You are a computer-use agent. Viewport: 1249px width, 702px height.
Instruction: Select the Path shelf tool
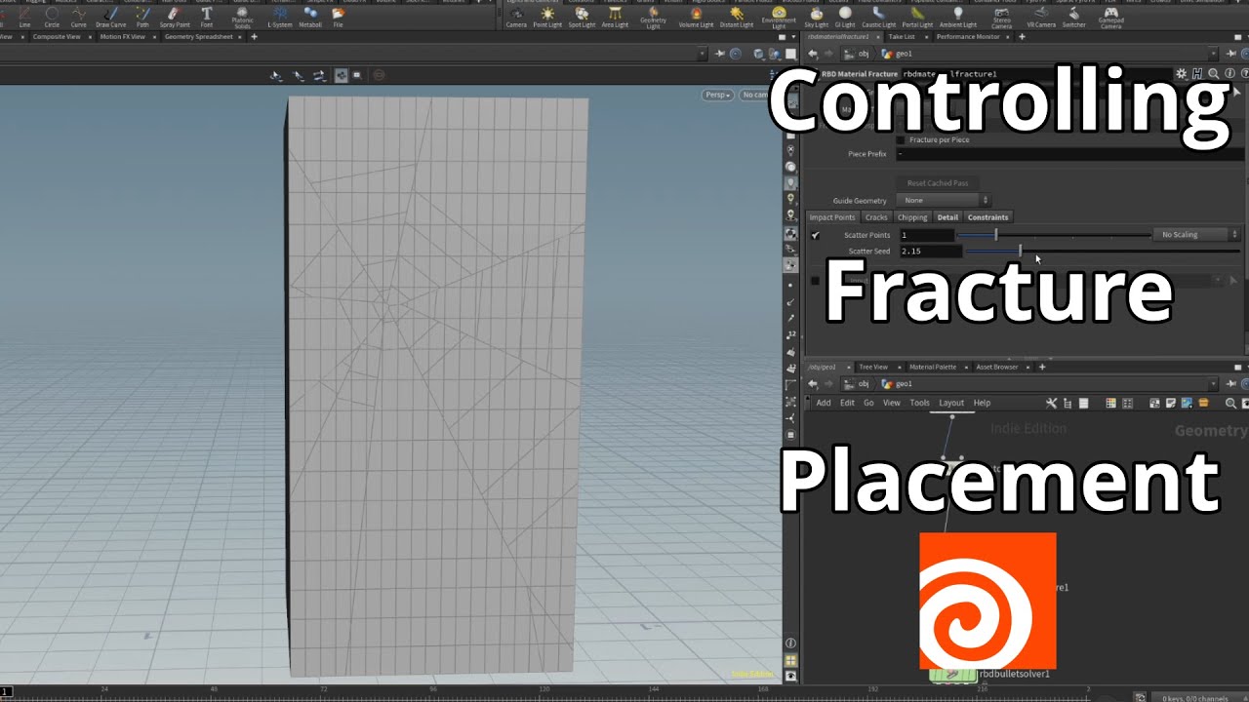pos(142,17)
